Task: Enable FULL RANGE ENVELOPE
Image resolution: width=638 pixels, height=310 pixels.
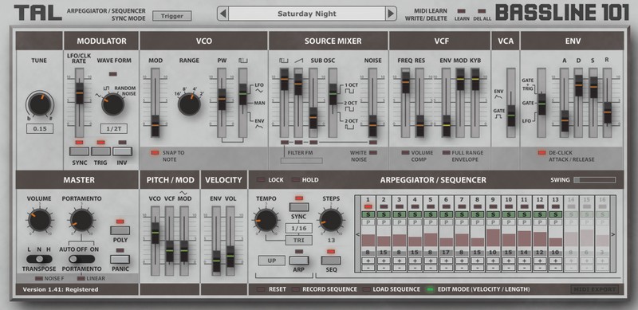Action: click(x=447, y=152)
